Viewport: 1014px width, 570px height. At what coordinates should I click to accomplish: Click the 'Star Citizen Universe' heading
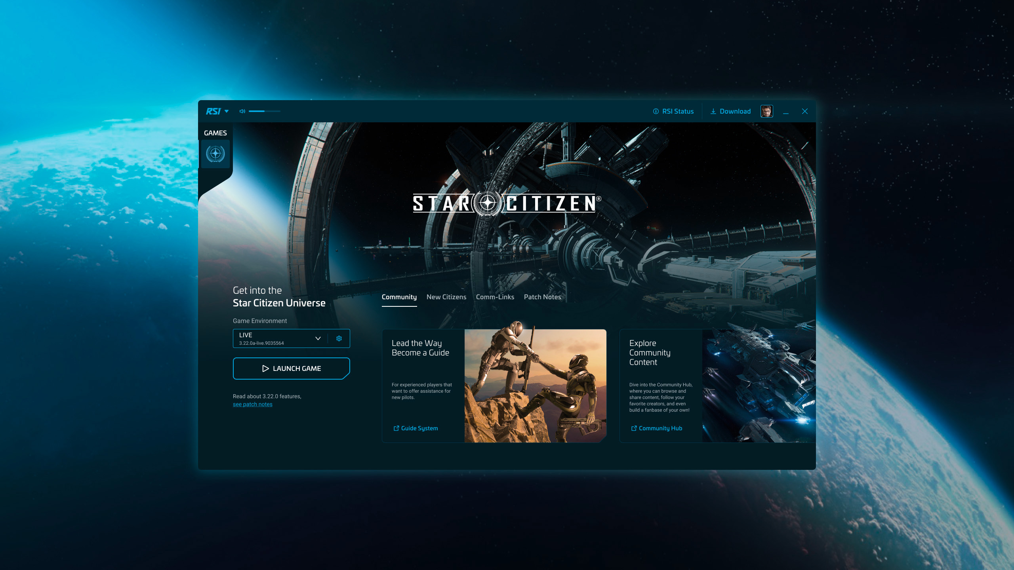point(279,303)
